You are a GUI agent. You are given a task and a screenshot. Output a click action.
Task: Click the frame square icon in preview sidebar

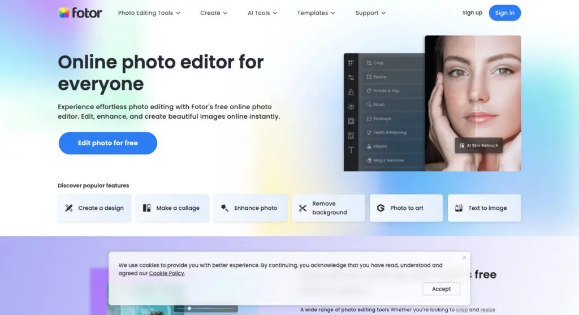coord(351,121)
